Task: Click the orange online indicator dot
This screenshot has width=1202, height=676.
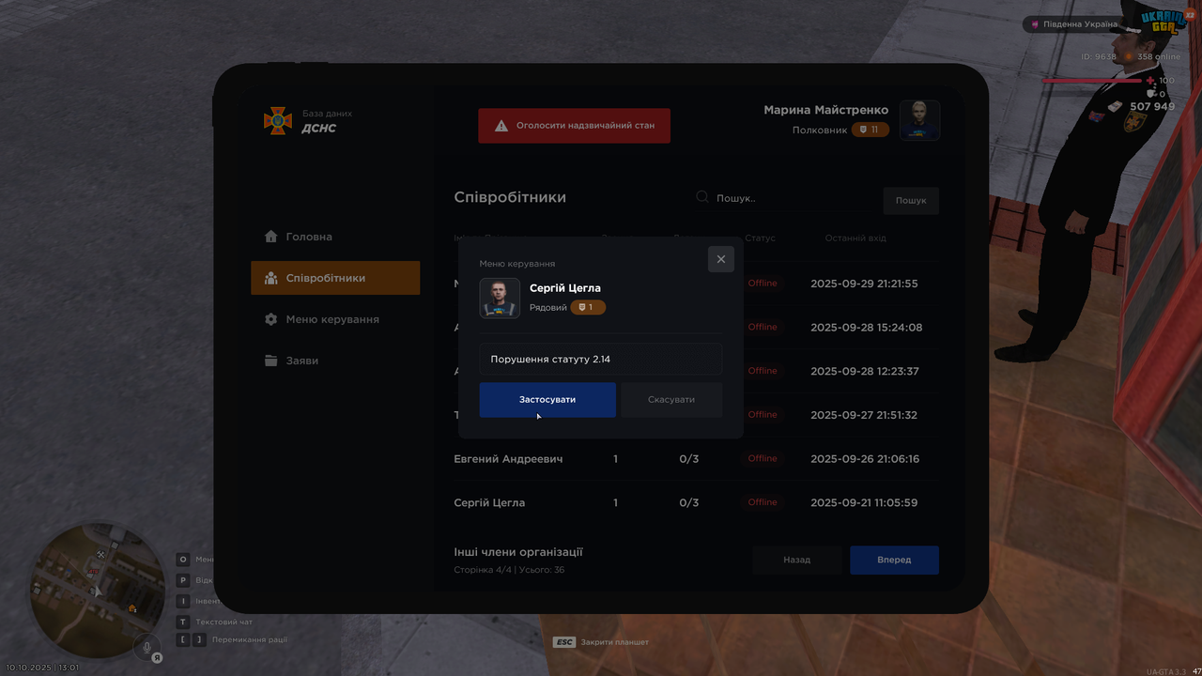Action: point(1128,56)
